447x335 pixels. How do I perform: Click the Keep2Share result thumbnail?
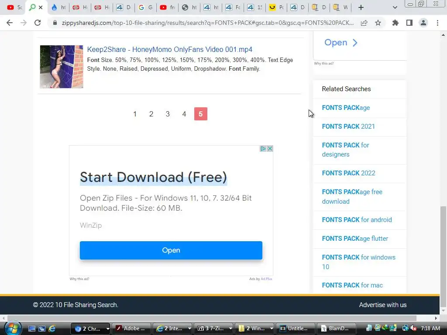pos(62,67)
